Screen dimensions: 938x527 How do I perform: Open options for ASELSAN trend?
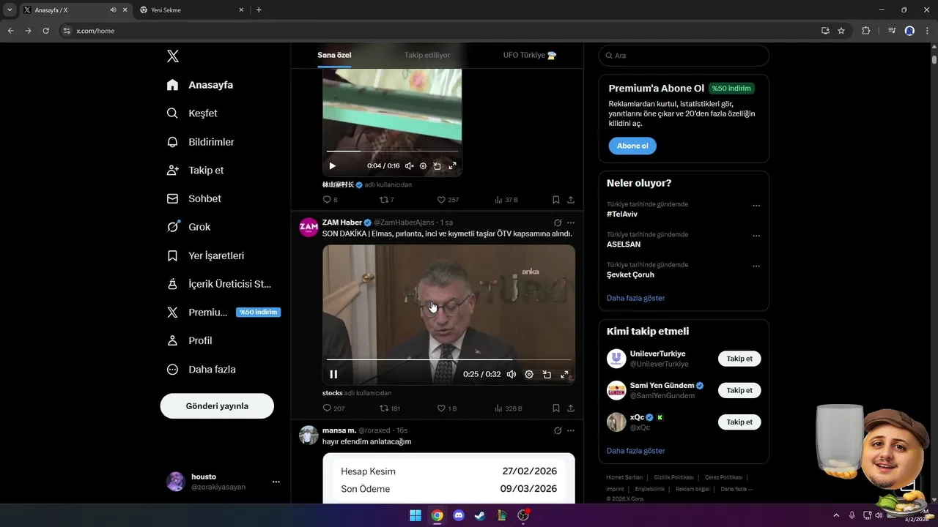756,236
